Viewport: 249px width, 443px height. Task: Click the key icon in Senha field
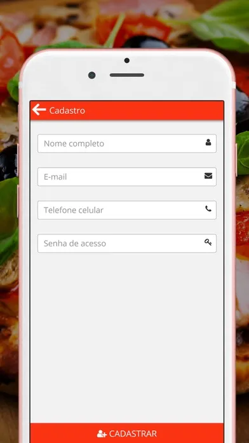[208, 242]
